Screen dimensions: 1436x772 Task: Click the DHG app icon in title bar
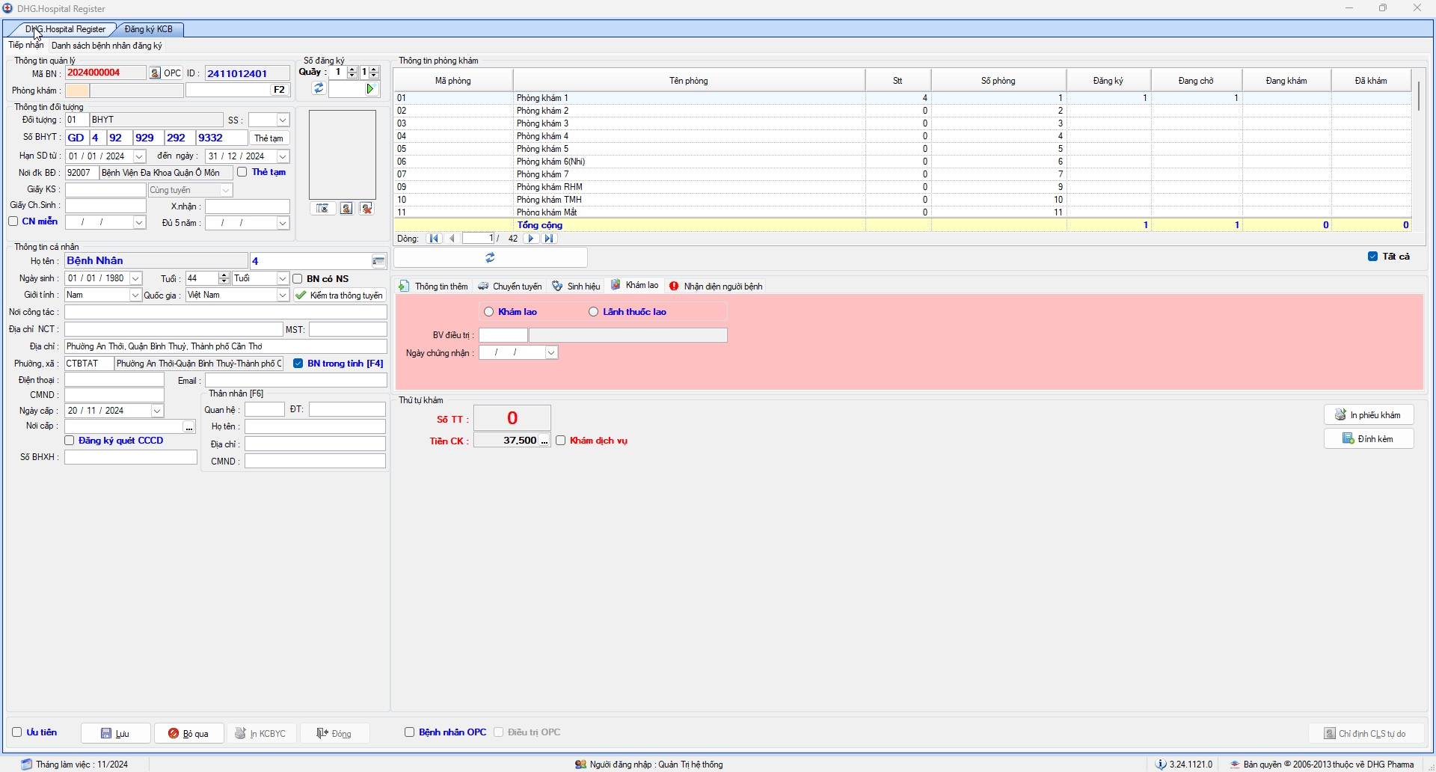pyautogui.click(x=7, y=8)
